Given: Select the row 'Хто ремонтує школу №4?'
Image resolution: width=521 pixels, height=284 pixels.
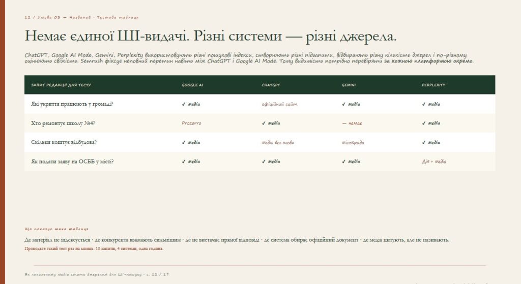Looking at the screenshot, I should click(x=260, y=123).
